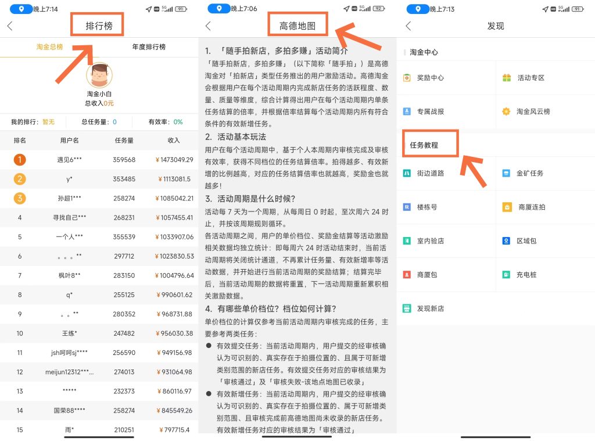Tap the 收入 column header
The image size is (595, 441).
point(174,141)
